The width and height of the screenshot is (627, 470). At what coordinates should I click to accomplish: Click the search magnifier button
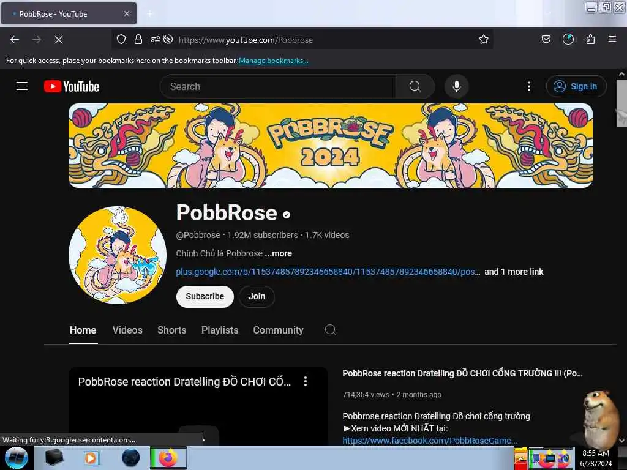(415, 86)
